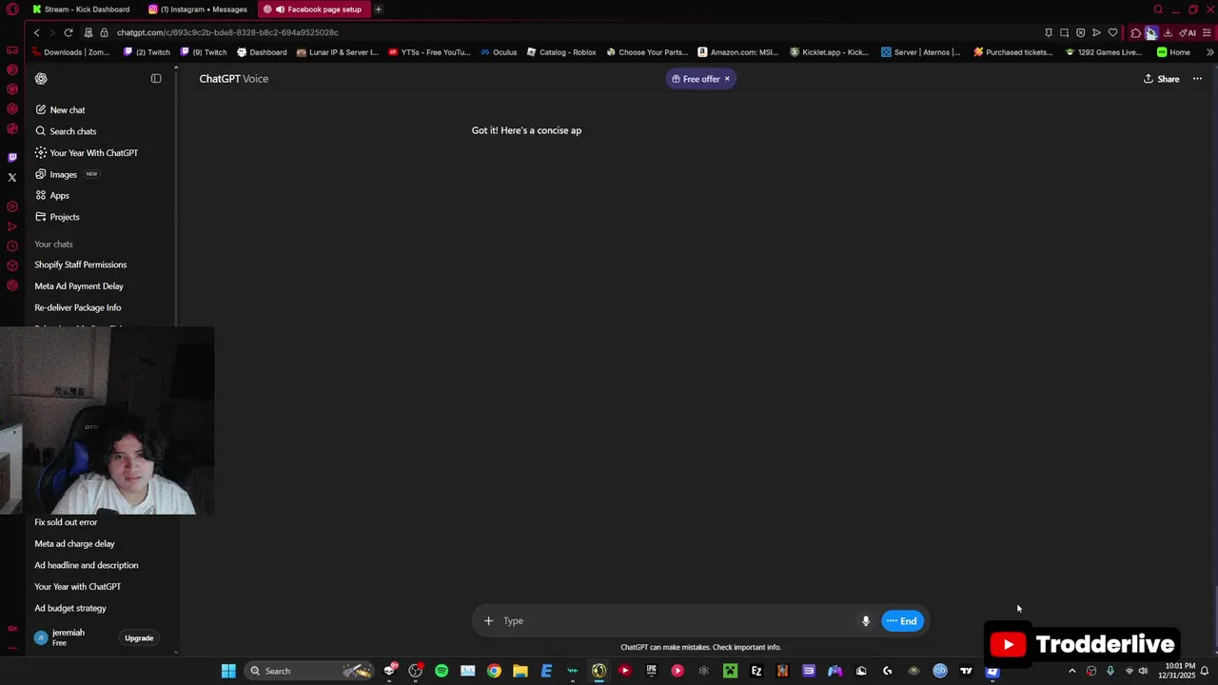The image size is (1218, 685).
Task: Select the Facebook page setup tab
Action: coord(313,10)
